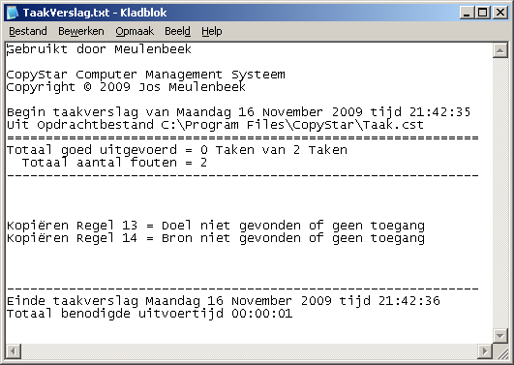Image resolution: width=514 pixels, height=365 pixels.
Task: Click the window resize grip corner
Action: pos(500,351)
